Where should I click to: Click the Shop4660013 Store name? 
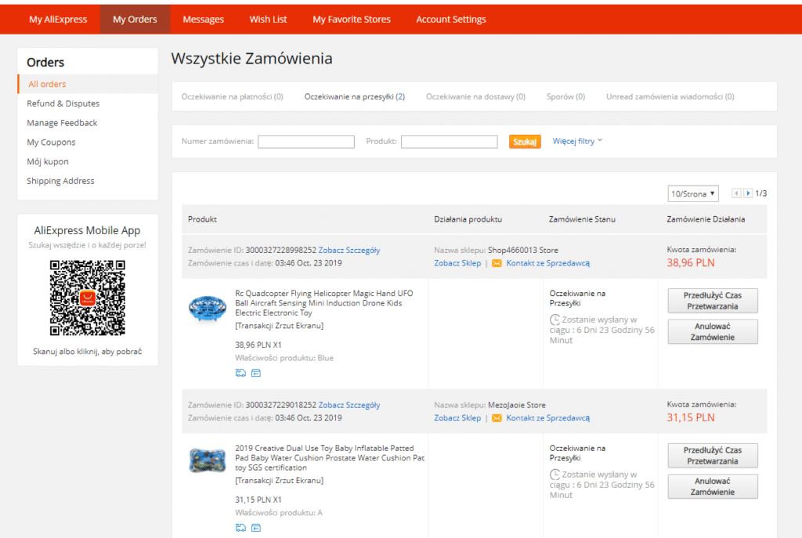tap(522, 250)
